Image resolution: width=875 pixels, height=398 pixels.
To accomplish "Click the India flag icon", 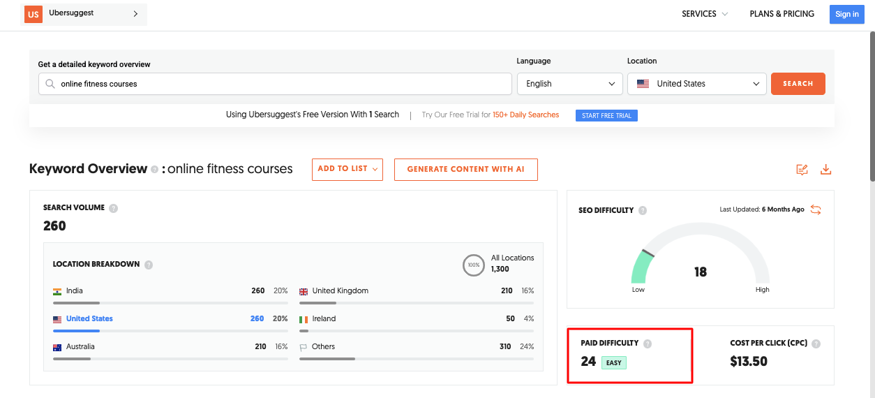I will [57, 291].
